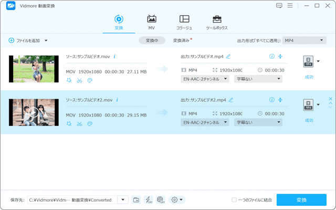This screenshot has width=336, height=210.
Task: Click the 保存先 path field
Action: click(72, 200)
